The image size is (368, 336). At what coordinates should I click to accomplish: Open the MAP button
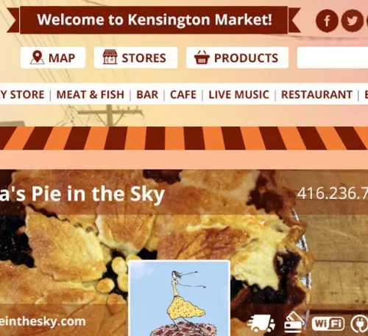pyautogui.click(x=53, y=57)
